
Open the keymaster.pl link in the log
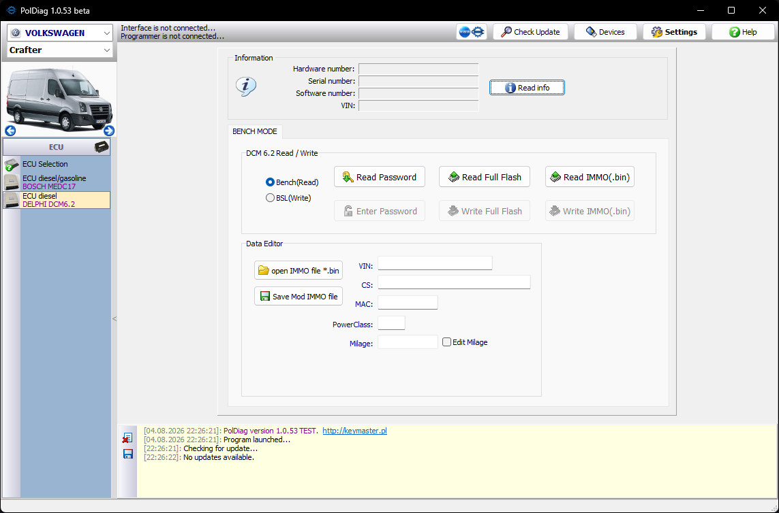point(354,431)
